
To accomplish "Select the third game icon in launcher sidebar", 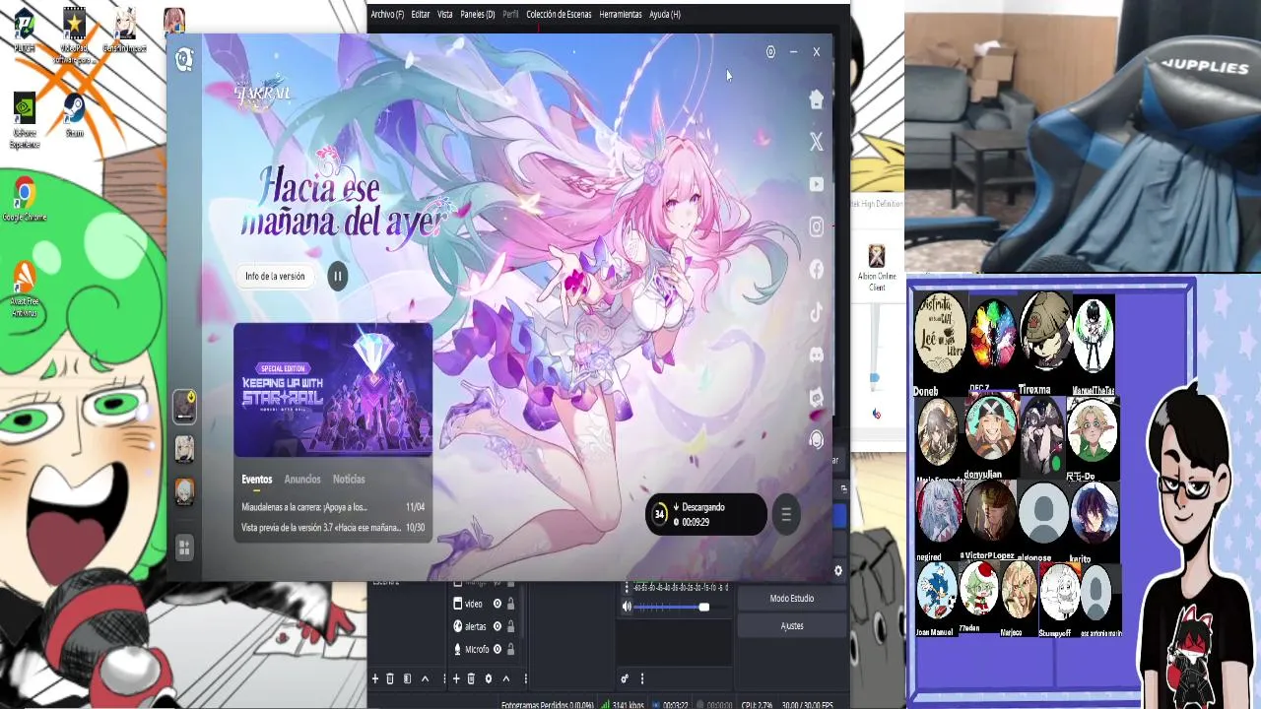I will click(x=184, y=490).
